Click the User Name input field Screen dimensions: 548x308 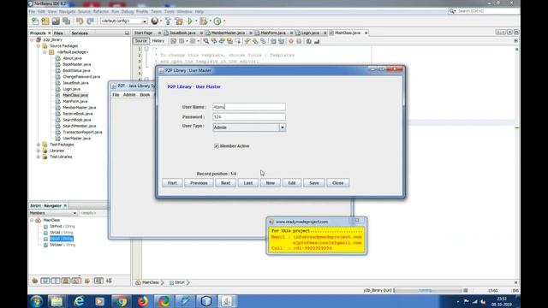pyautogui.click(x=249, y=107)
